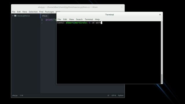Open the Terminal window's File menu

click(x=59, y=19)
